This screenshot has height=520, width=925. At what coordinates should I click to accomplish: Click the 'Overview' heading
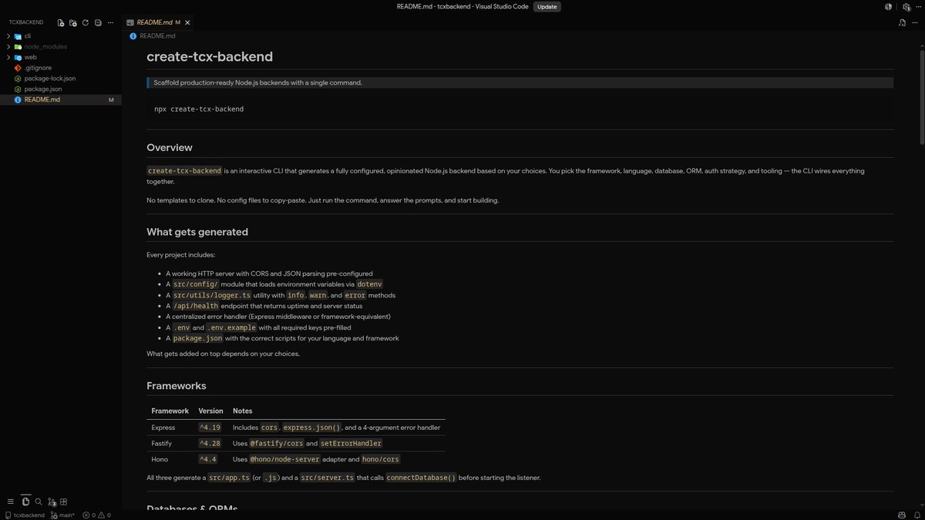pyautogui.click(x=170, y=147)
